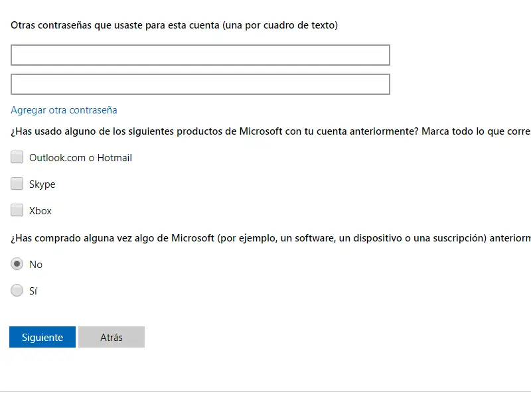Viewport: 531px width, 398px height.
Task: Click the Skype label text
Action: (x=42, y=184)
